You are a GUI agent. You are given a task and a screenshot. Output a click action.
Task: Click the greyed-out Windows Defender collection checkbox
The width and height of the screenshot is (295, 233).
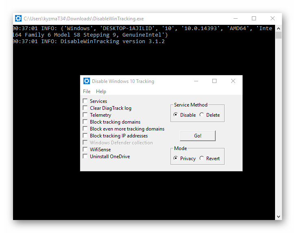85,142
